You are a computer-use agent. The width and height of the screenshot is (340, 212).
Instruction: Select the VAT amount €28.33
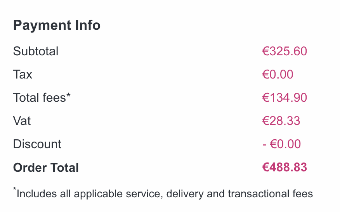tap(281, 121)
